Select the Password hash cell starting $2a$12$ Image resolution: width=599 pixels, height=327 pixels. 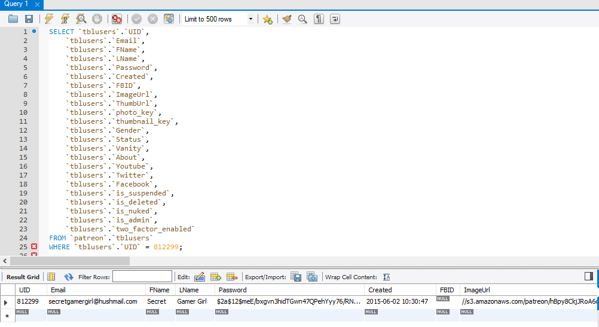pyautogui.click(x=289, y=301)
